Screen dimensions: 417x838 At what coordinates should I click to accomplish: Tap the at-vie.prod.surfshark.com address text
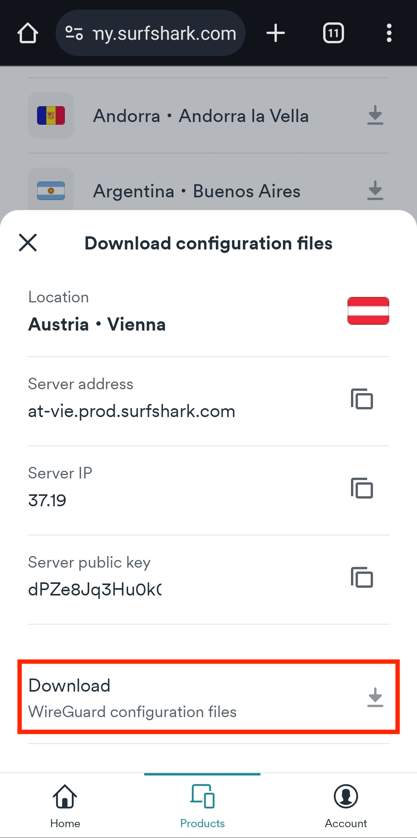click(x=132, y=412)
